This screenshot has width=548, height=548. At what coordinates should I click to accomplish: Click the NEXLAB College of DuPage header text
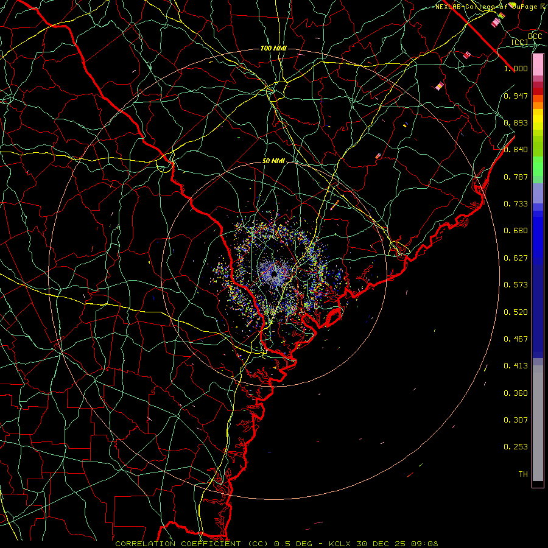click(x=491, y=7)
